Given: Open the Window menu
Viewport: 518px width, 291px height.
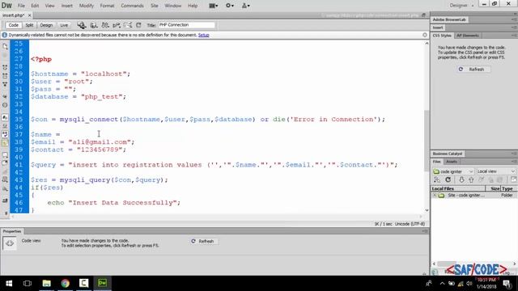Looking at the screenshot, I should (x=172, y=6).
